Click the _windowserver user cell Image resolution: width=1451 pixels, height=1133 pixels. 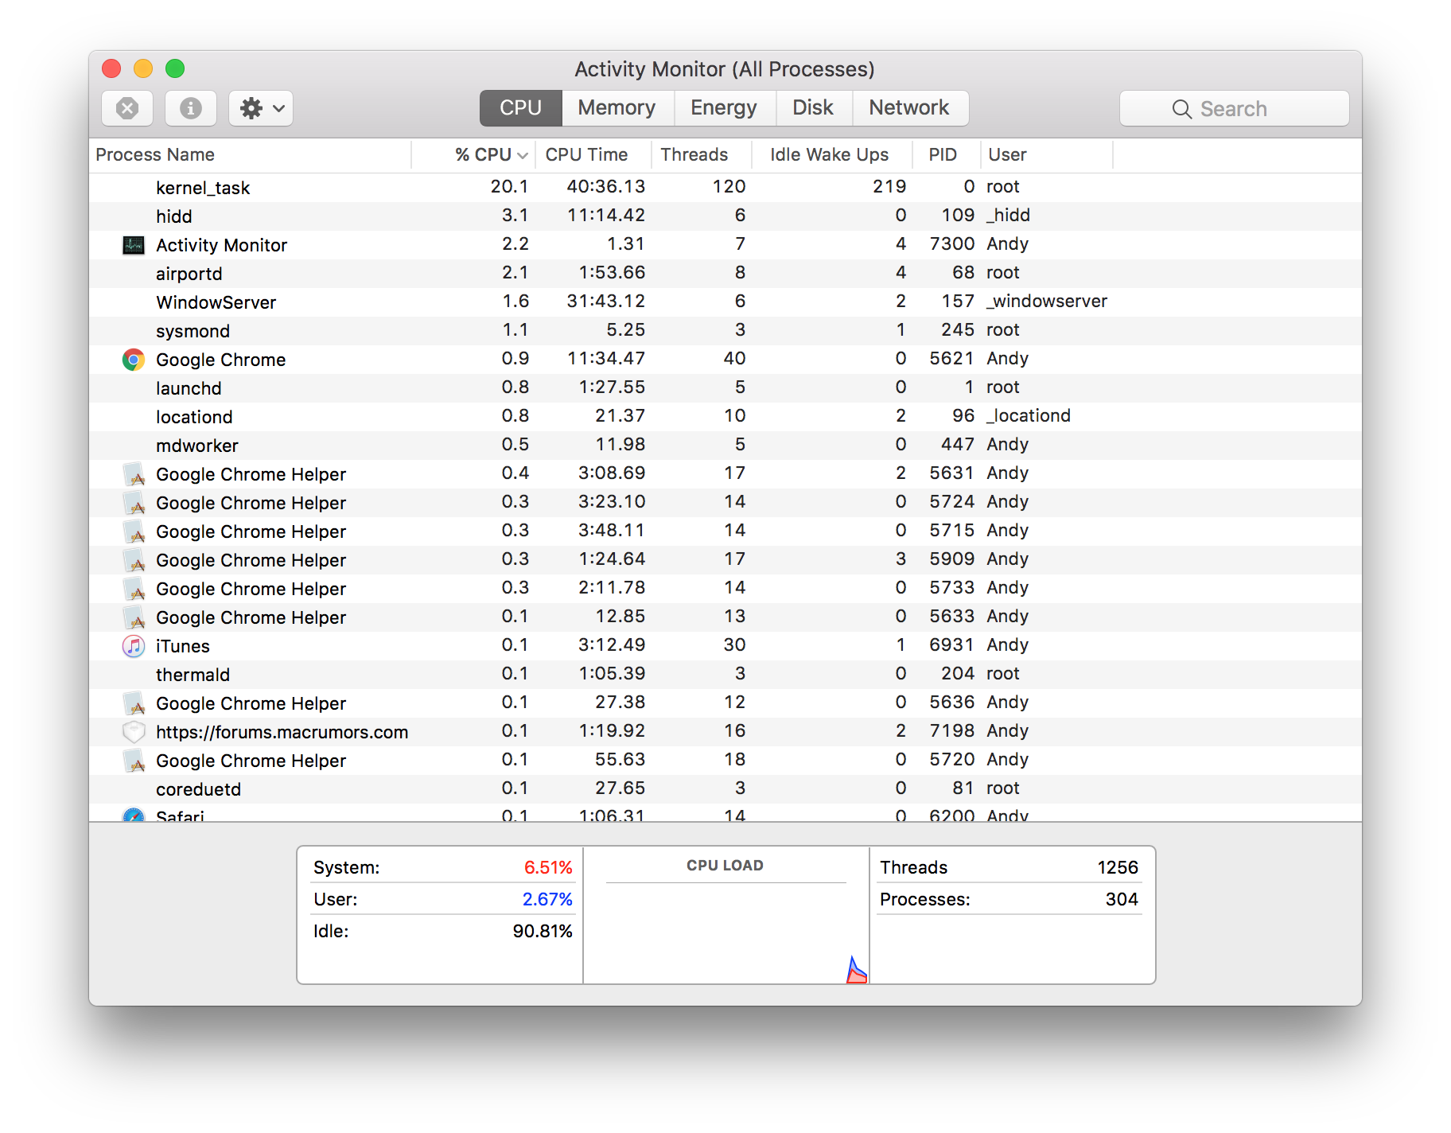pyautogui.click(x=1047, y=302)
